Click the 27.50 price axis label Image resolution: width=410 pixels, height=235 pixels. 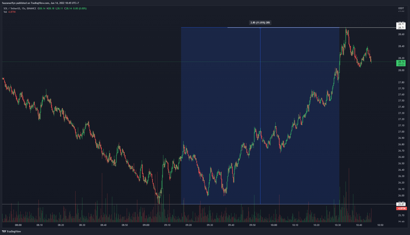[x=401, y=101]
